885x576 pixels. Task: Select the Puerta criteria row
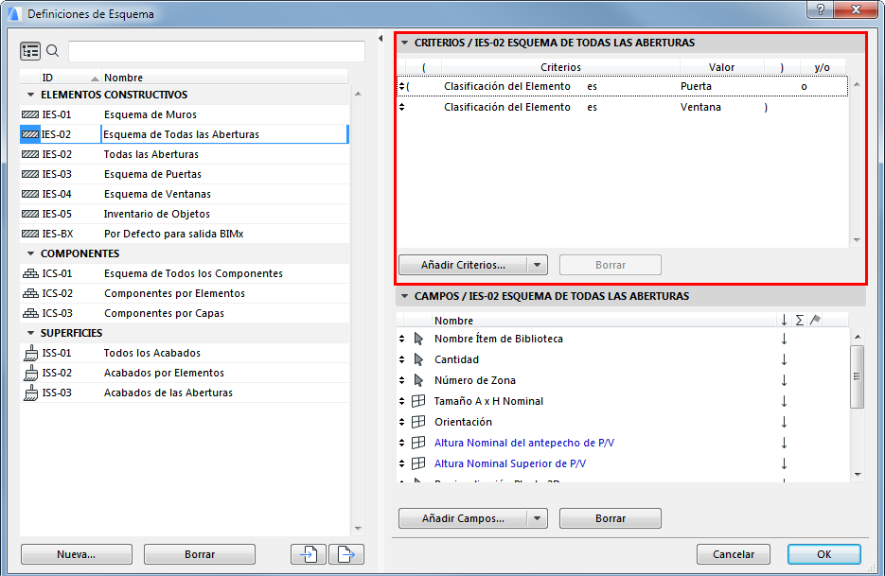623,86
